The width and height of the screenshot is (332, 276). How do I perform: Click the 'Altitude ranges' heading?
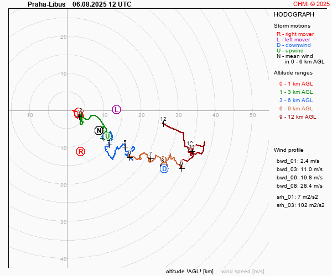coord(293,73)
